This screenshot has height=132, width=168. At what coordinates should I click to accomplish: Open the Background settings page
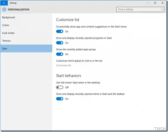pyautogui.click(x=26, y=17)
